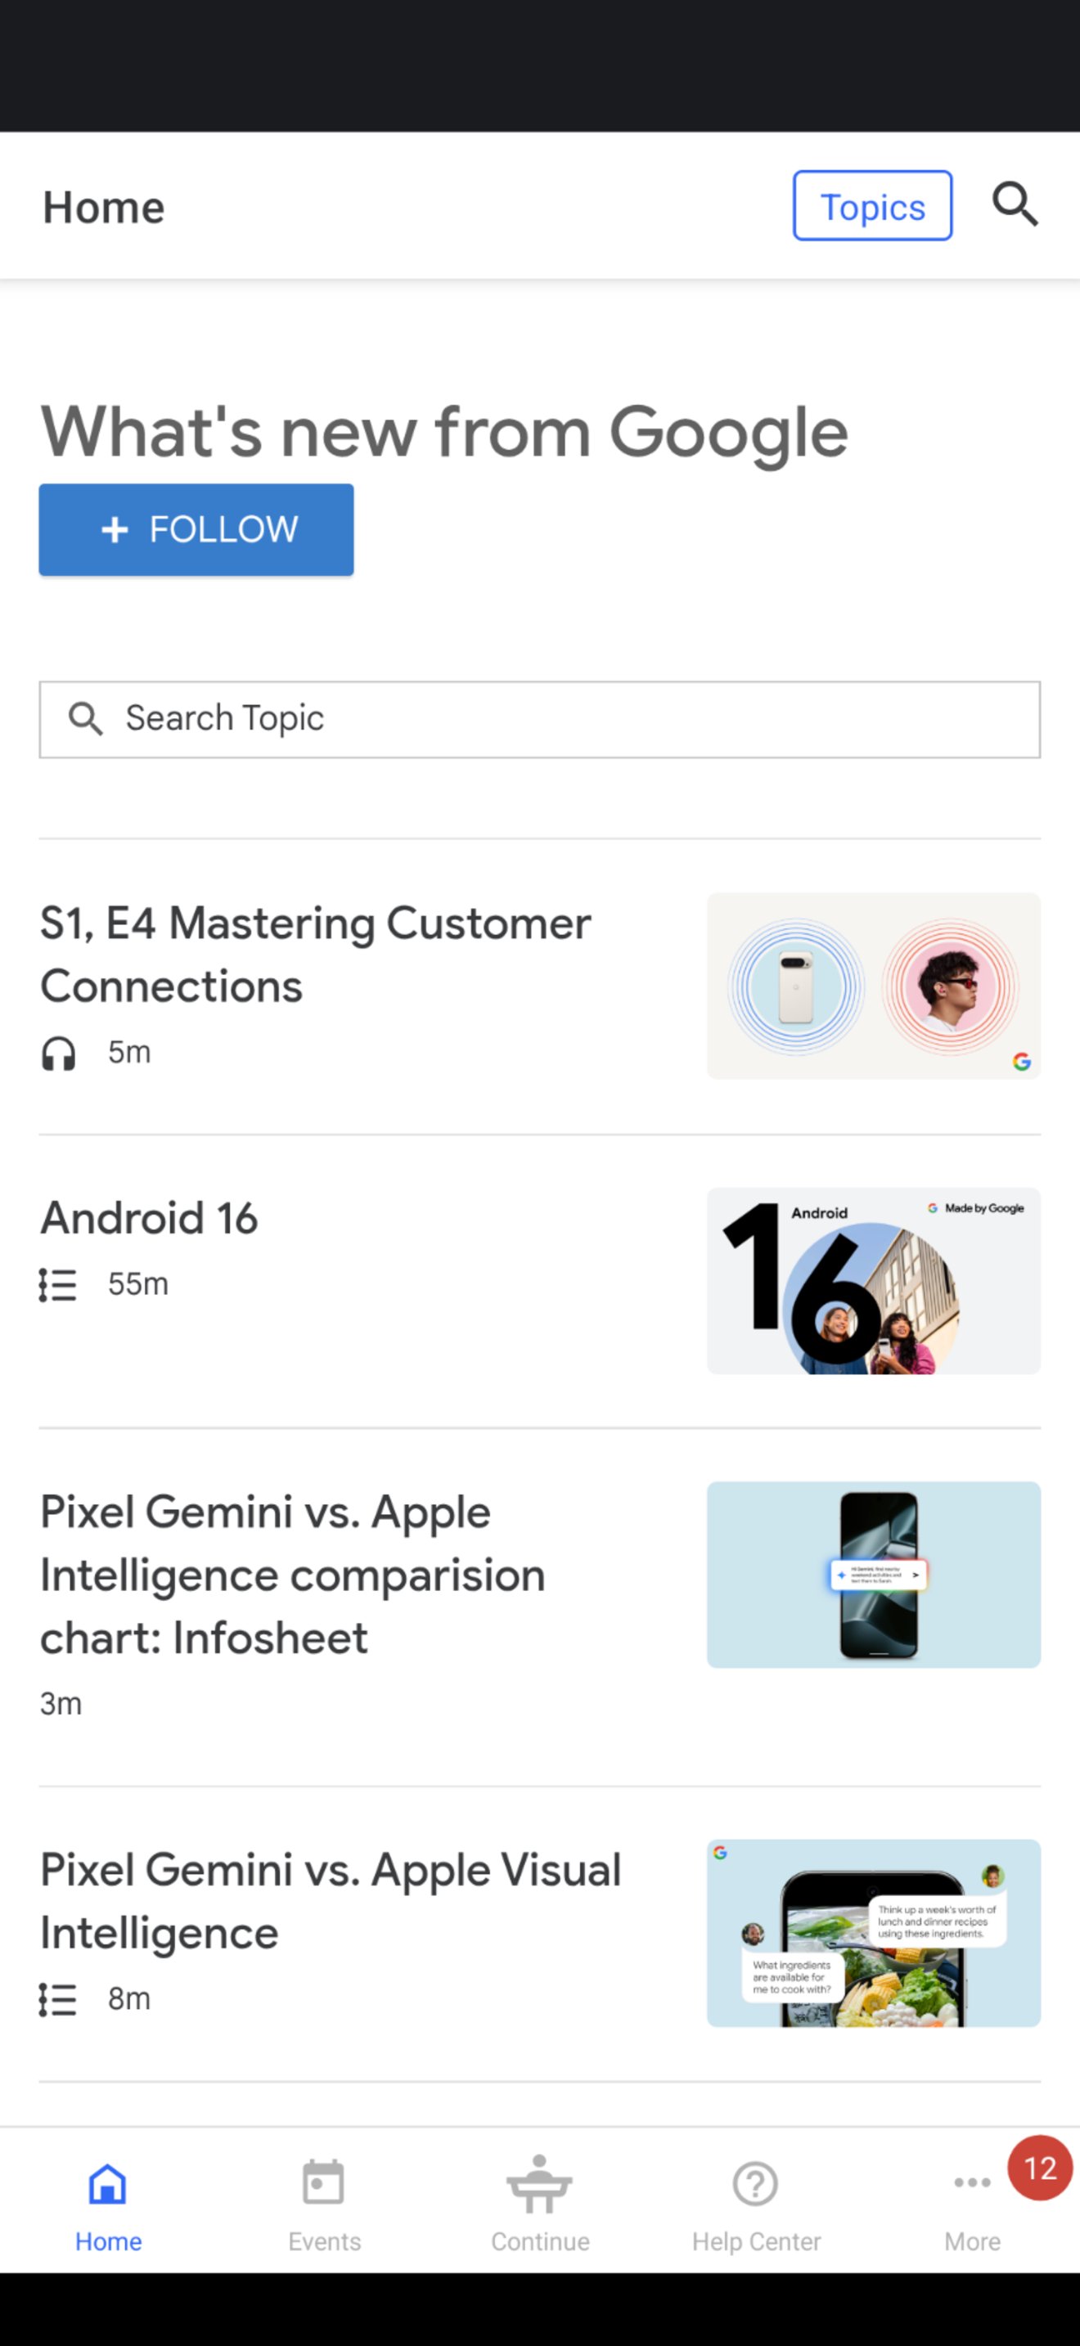Select the Android 16 thumbnail
The height and width of the screenshot is (2346, 1080).
[872, 1280]
